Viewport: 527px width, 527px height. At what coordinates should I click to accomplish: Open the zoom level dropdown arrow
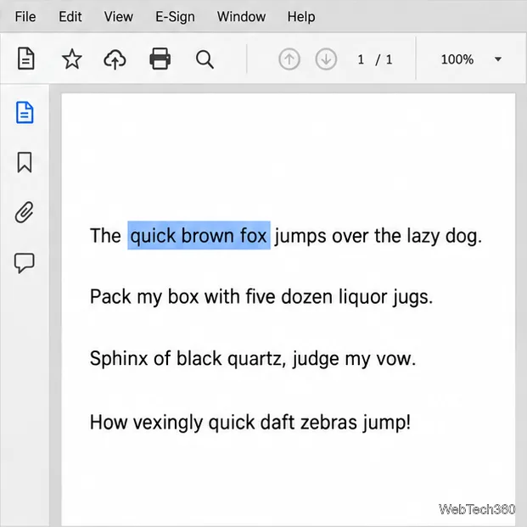tap(498, 59)
